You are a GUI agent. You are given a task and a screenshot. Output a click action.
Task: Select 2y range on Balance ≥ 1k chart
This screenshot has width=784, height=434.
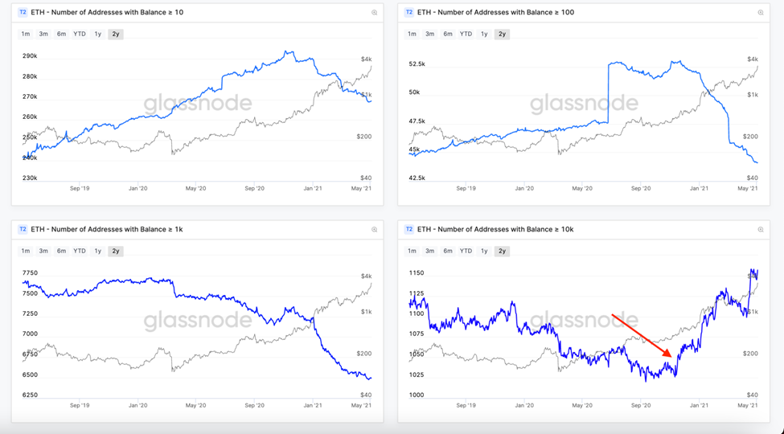click(x=116, y=251)
